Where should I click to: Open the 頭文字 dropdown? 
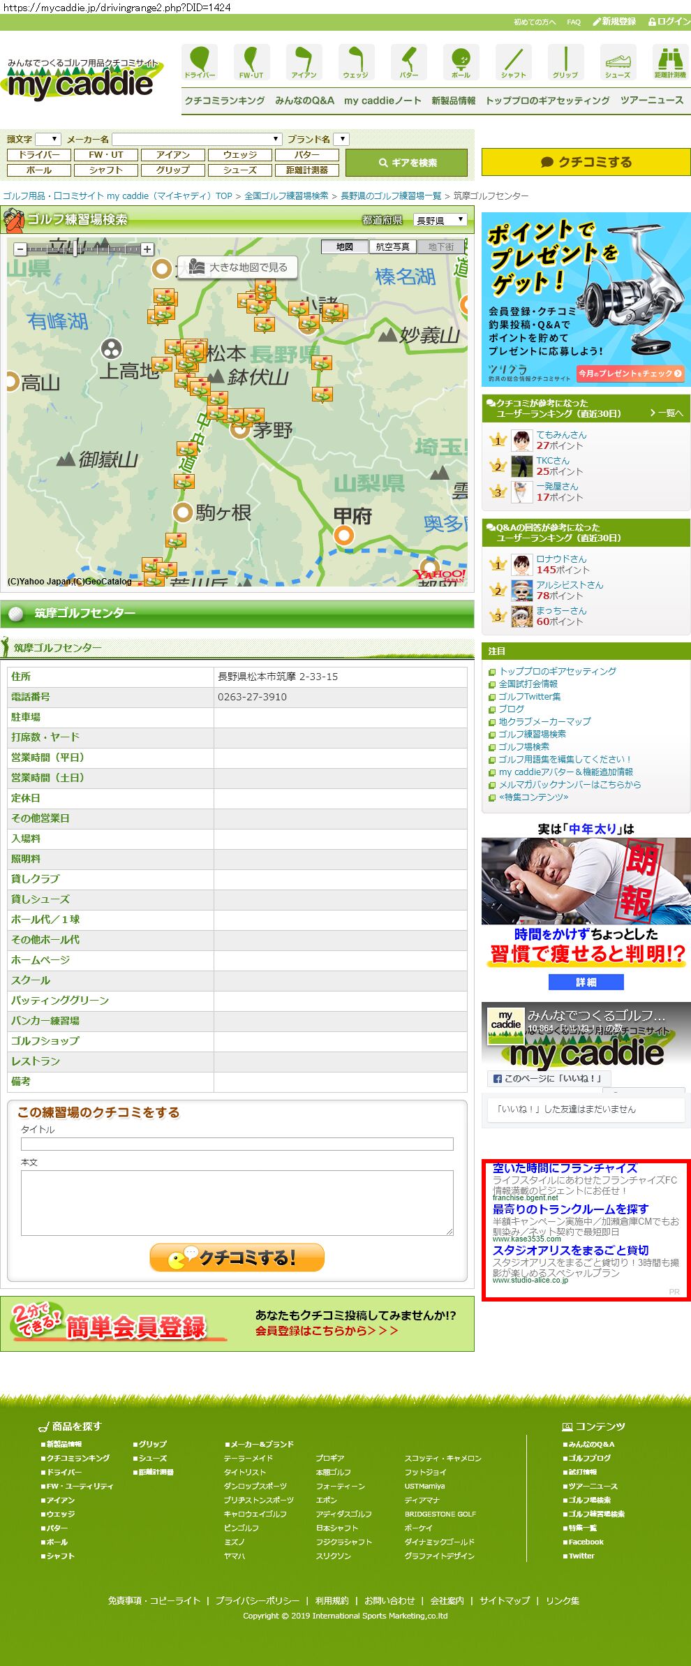[48, 139]
